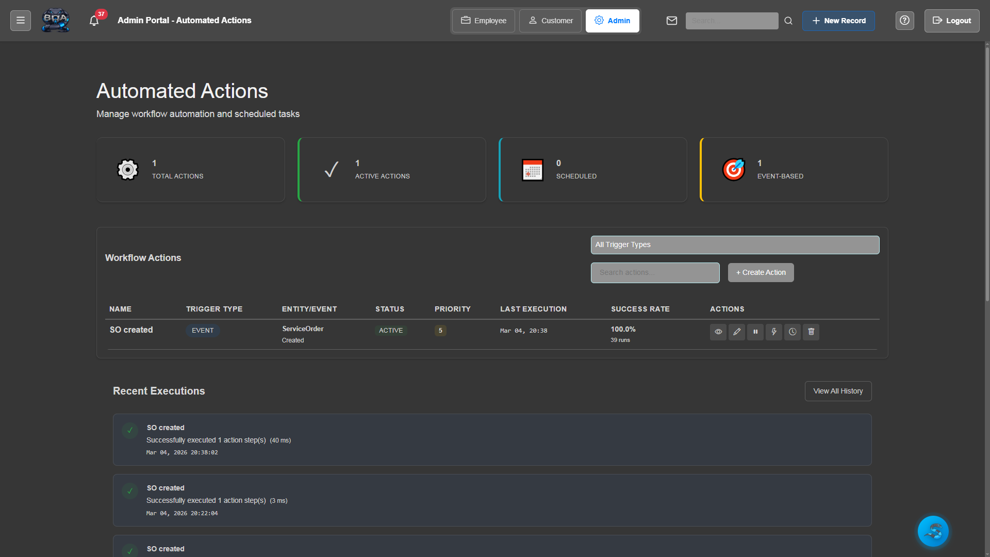This screenshot has height=557, width=990.
Task: Open the mail envelope icon
Action: click(672, 21)
